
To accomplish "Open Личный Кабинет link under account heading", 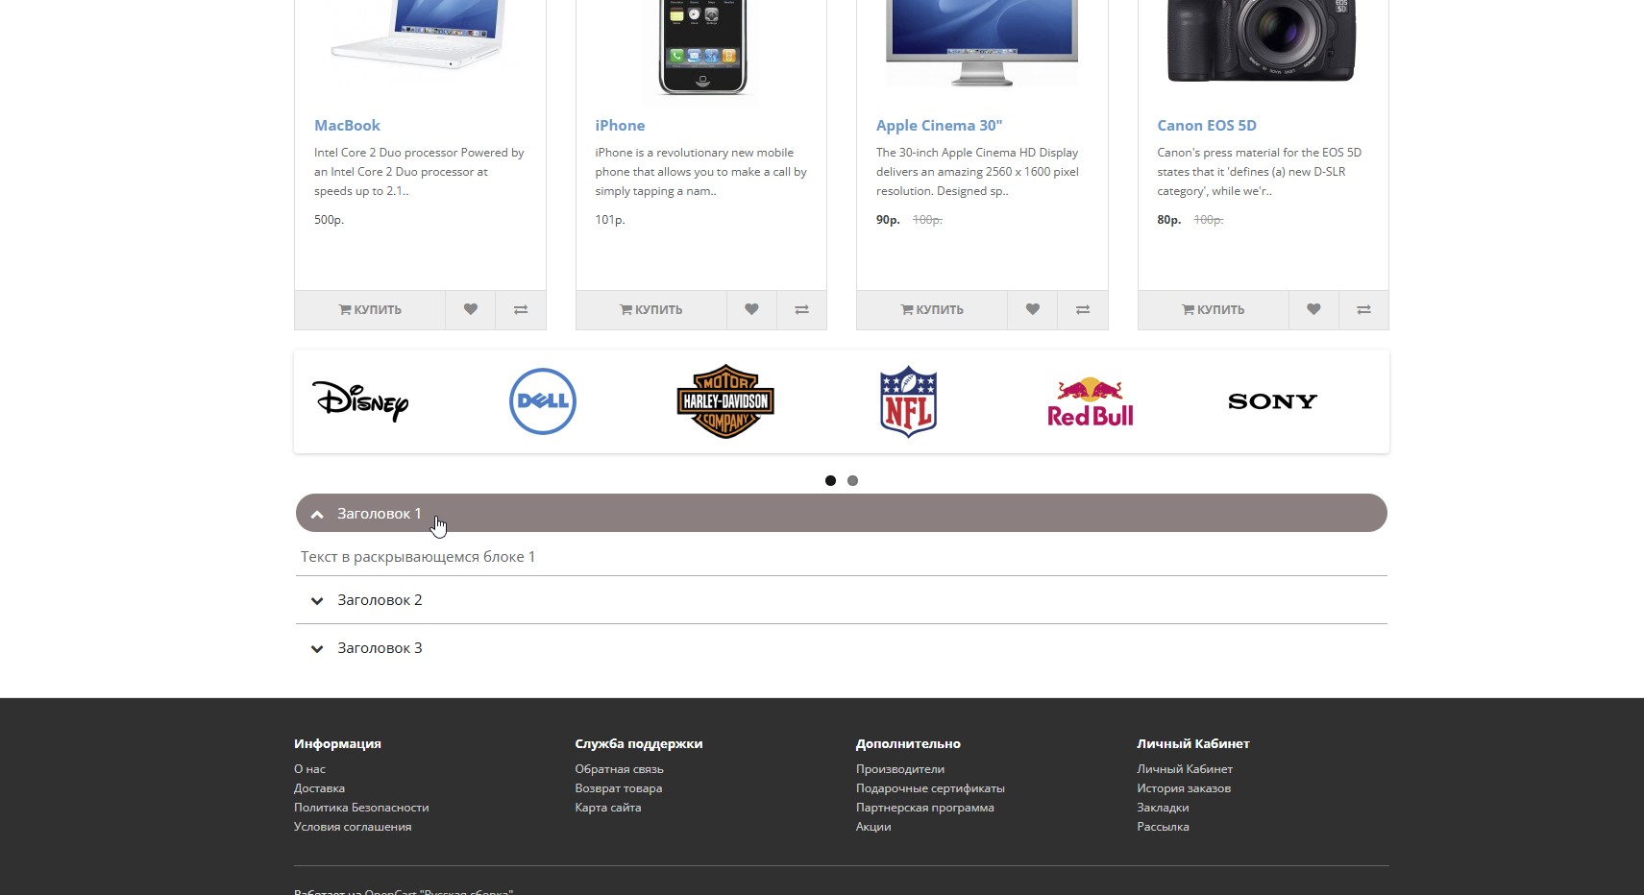I will click(x=1185, y=769).
